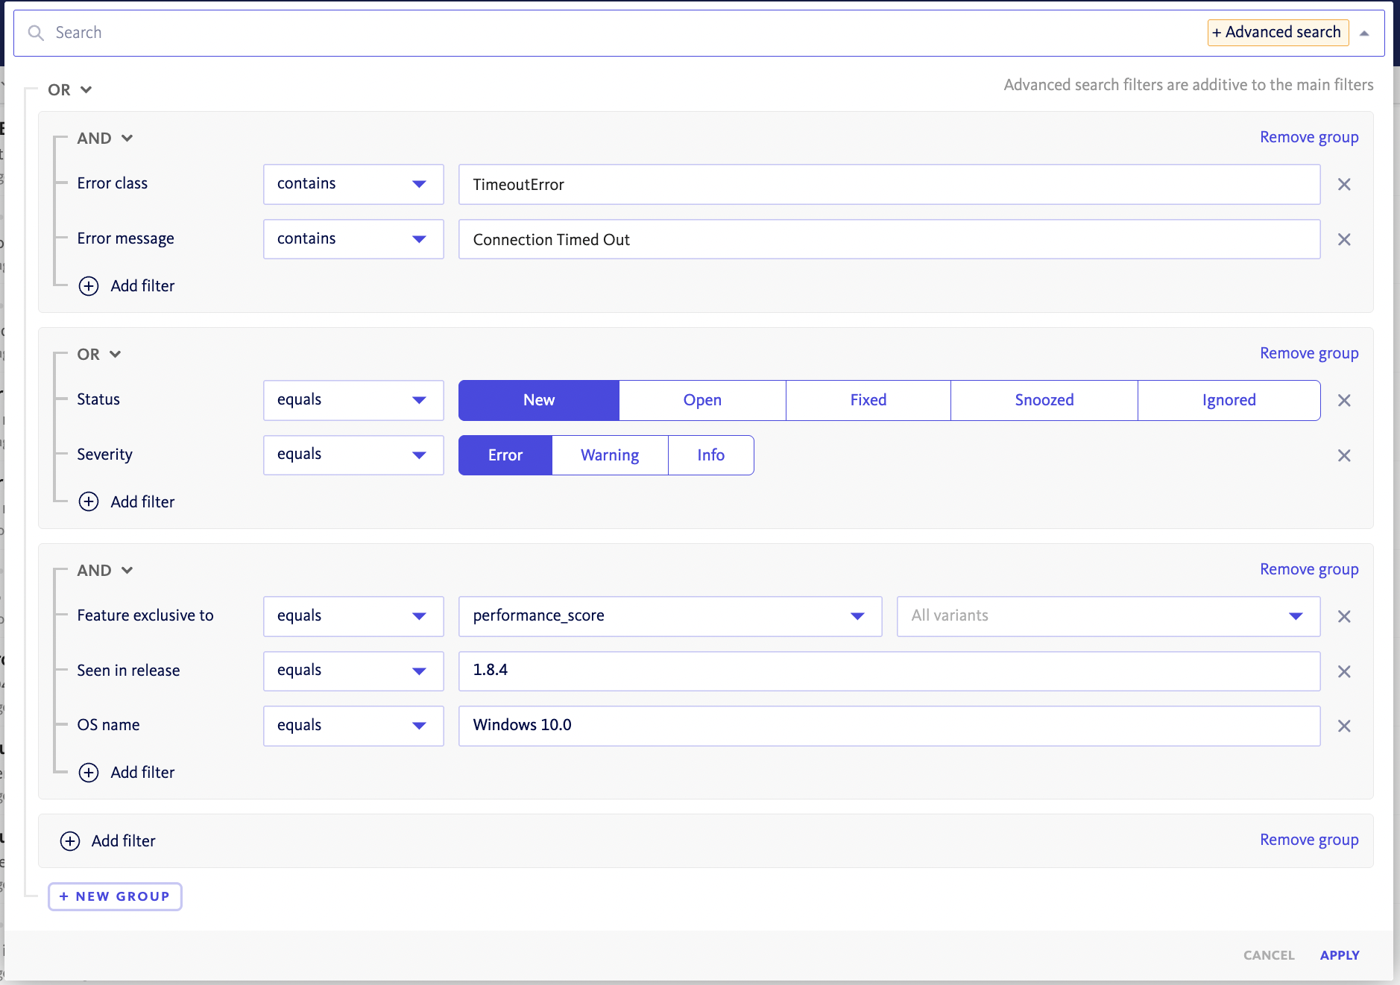The height and width of the screenshot is (985, 1400).
Task: Click the Apply button
Action: (1339, 955)
